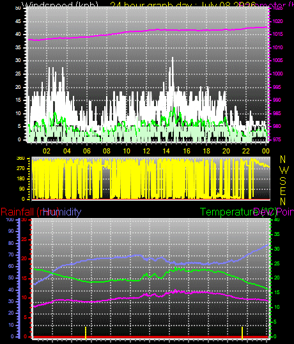Click the 02 hour label on time axis

click(x=47, y=151)
